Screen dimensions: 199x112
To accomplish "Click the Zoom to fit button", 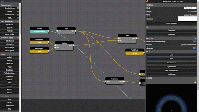I will [171, 31].
